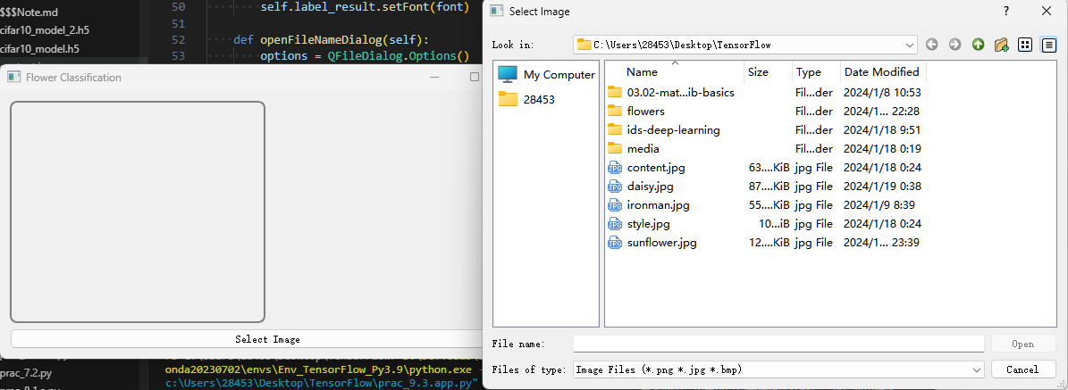Click openFileNameDialog in code editor
Viewport: 1068px width, 390px height.
(321, 38)
